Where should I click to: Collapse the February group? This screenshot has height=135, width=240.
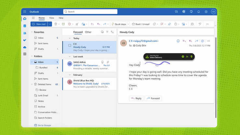coord(69,75)
